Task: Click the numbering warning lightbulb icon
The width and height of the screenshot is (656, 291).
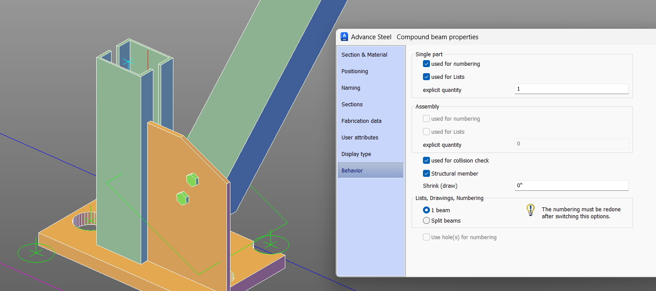Action: [530, 210]
